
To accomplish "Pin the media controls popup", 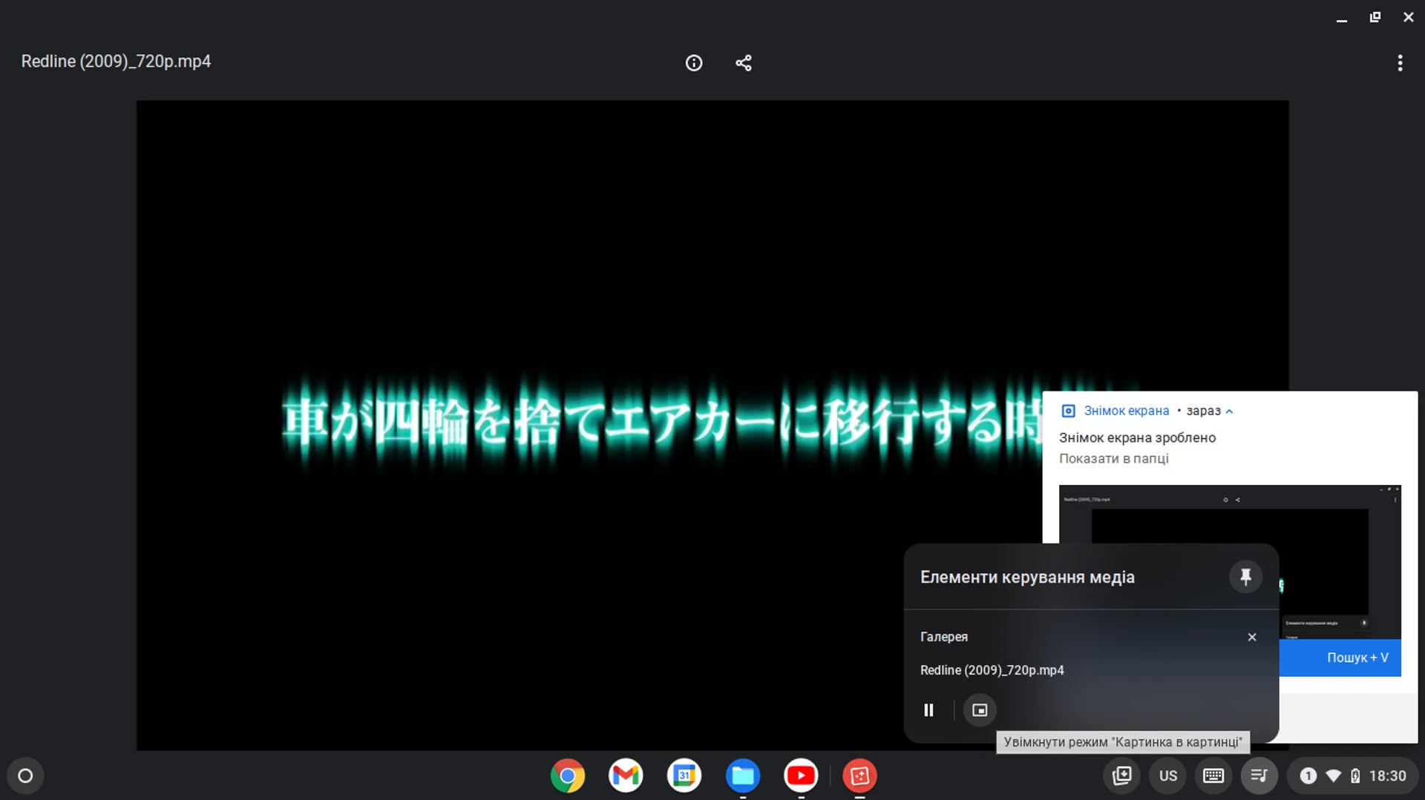I will point(1245,577).
